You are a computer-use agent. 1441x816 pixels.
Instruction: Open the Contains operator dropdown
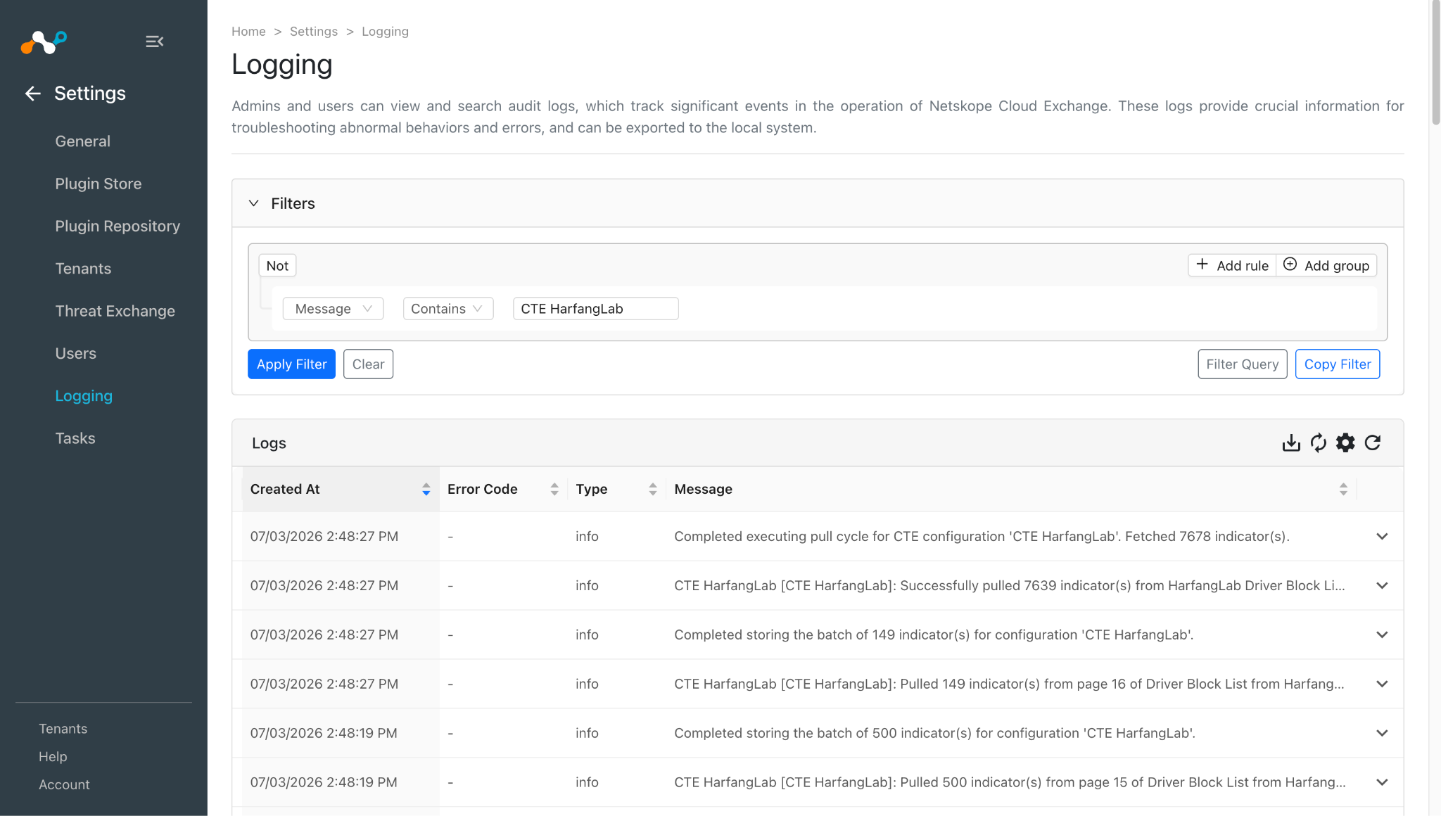448,309
